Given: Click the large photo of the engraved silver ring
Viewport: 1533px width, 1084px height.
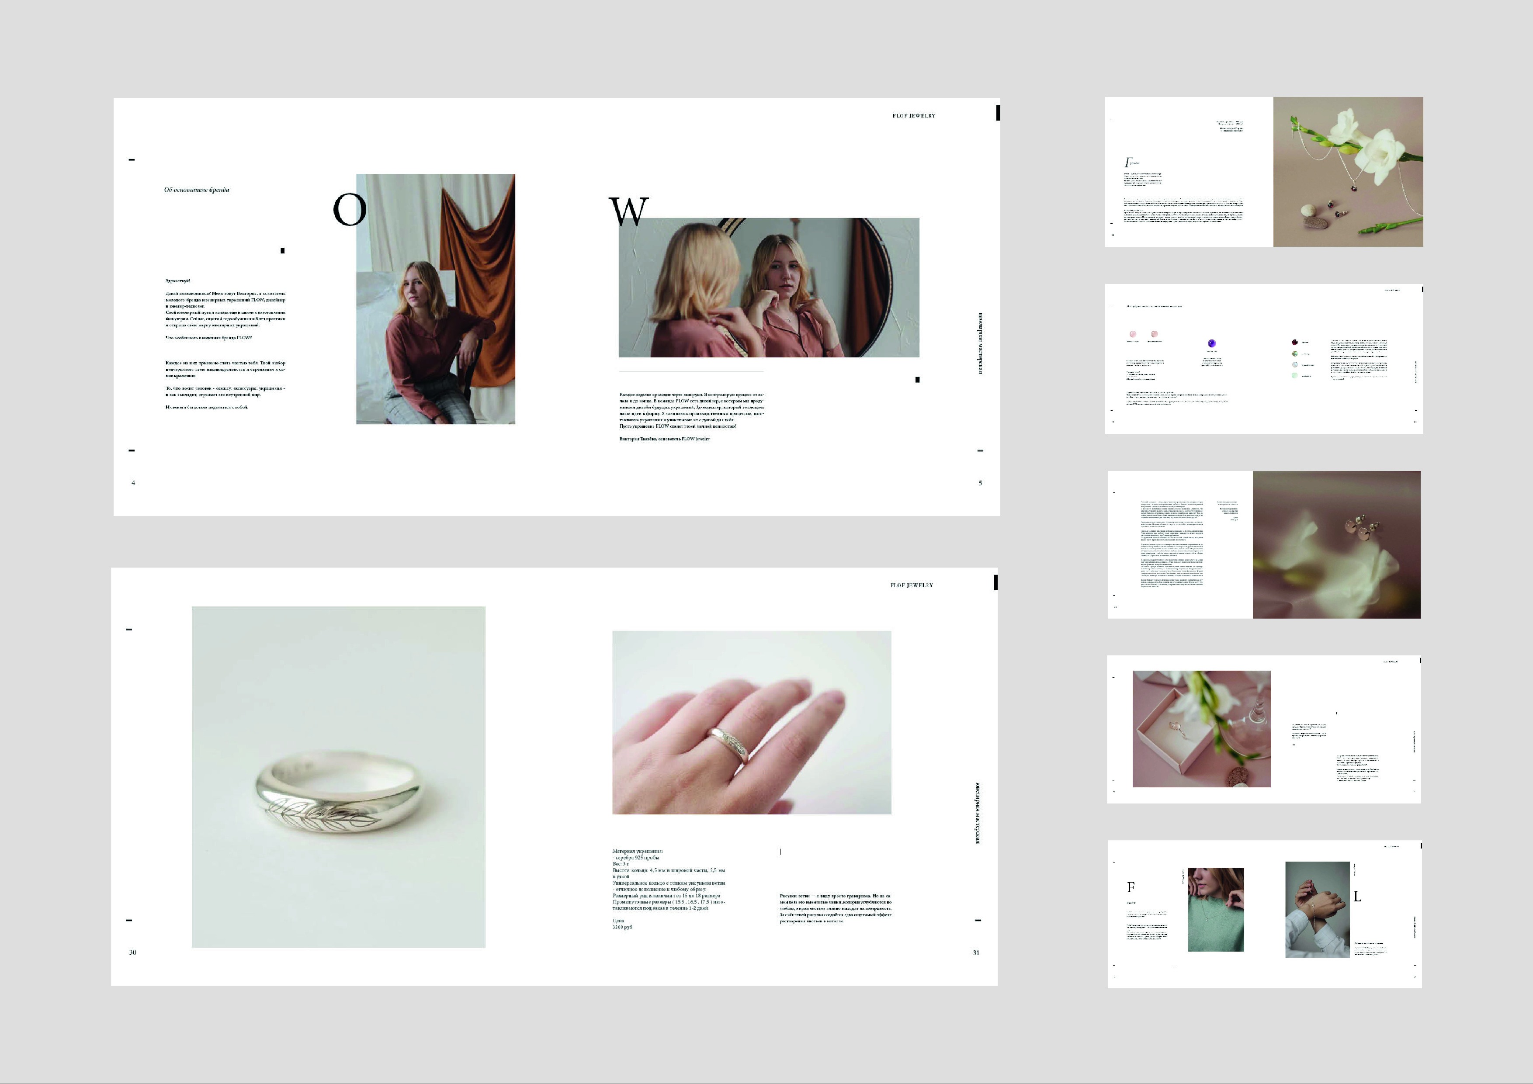Looking at the screenshot, I should 339,777.
